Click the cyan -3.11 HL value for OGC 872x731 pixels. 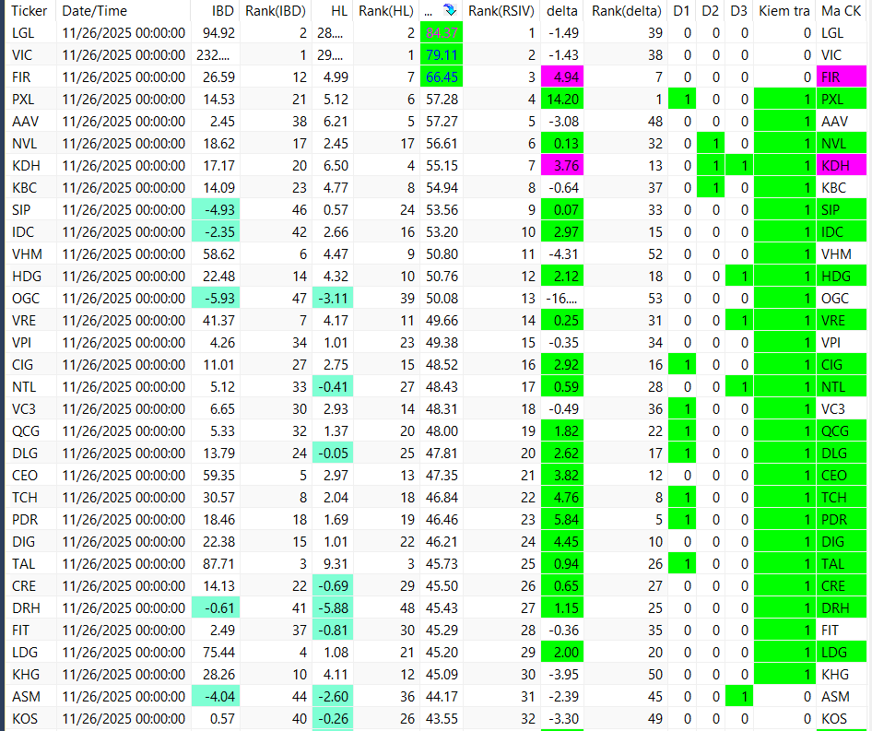(333, 298)
